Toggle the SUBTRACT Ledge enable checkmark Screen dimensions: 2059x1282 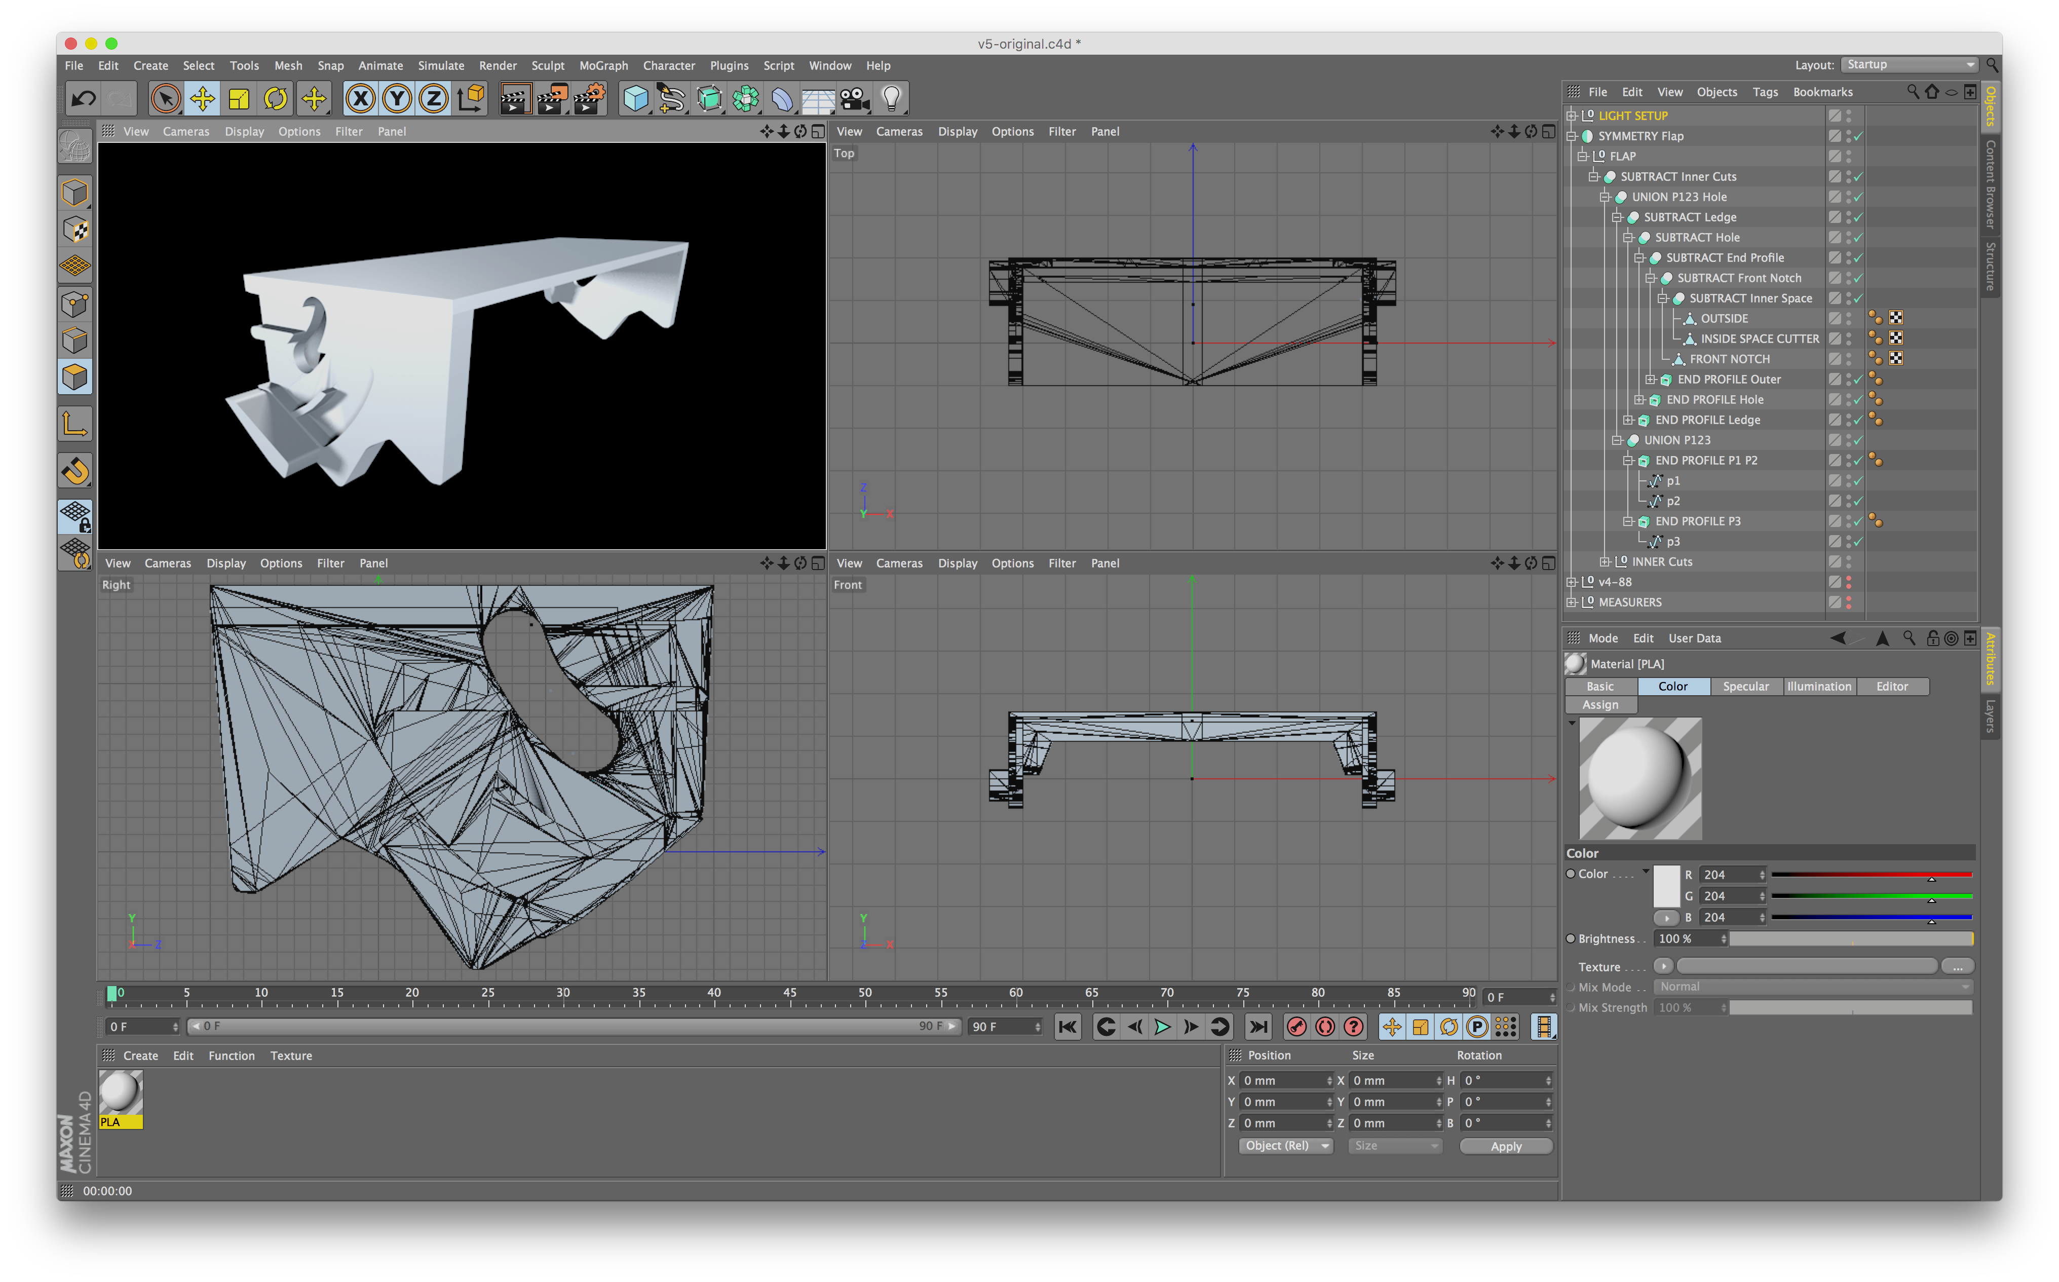[1858, 218]
